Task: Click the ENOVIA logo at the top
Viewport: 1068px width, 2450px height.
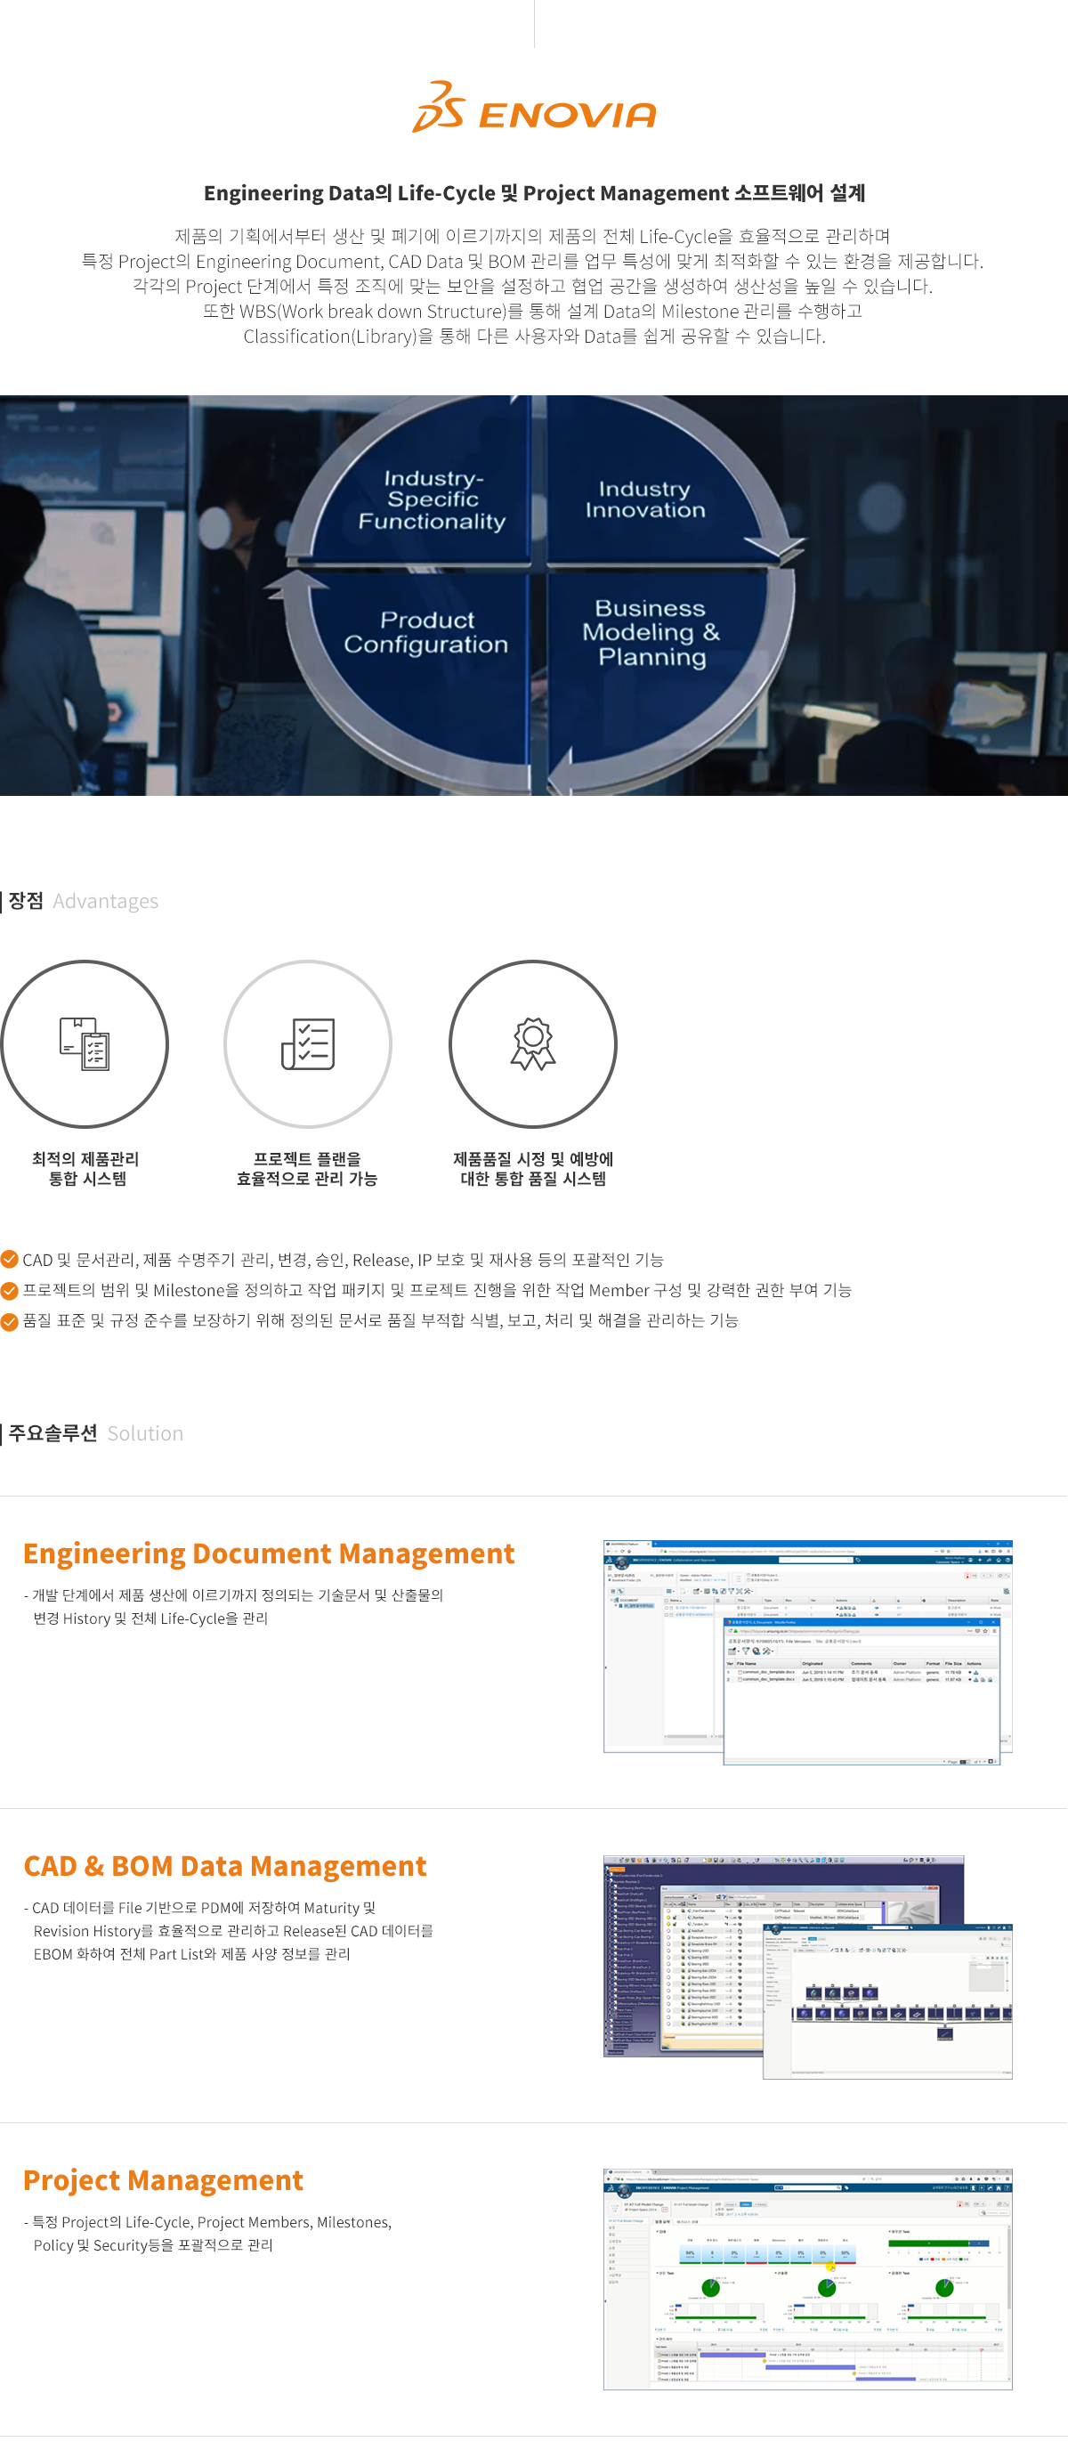Action: coord(533,107)
